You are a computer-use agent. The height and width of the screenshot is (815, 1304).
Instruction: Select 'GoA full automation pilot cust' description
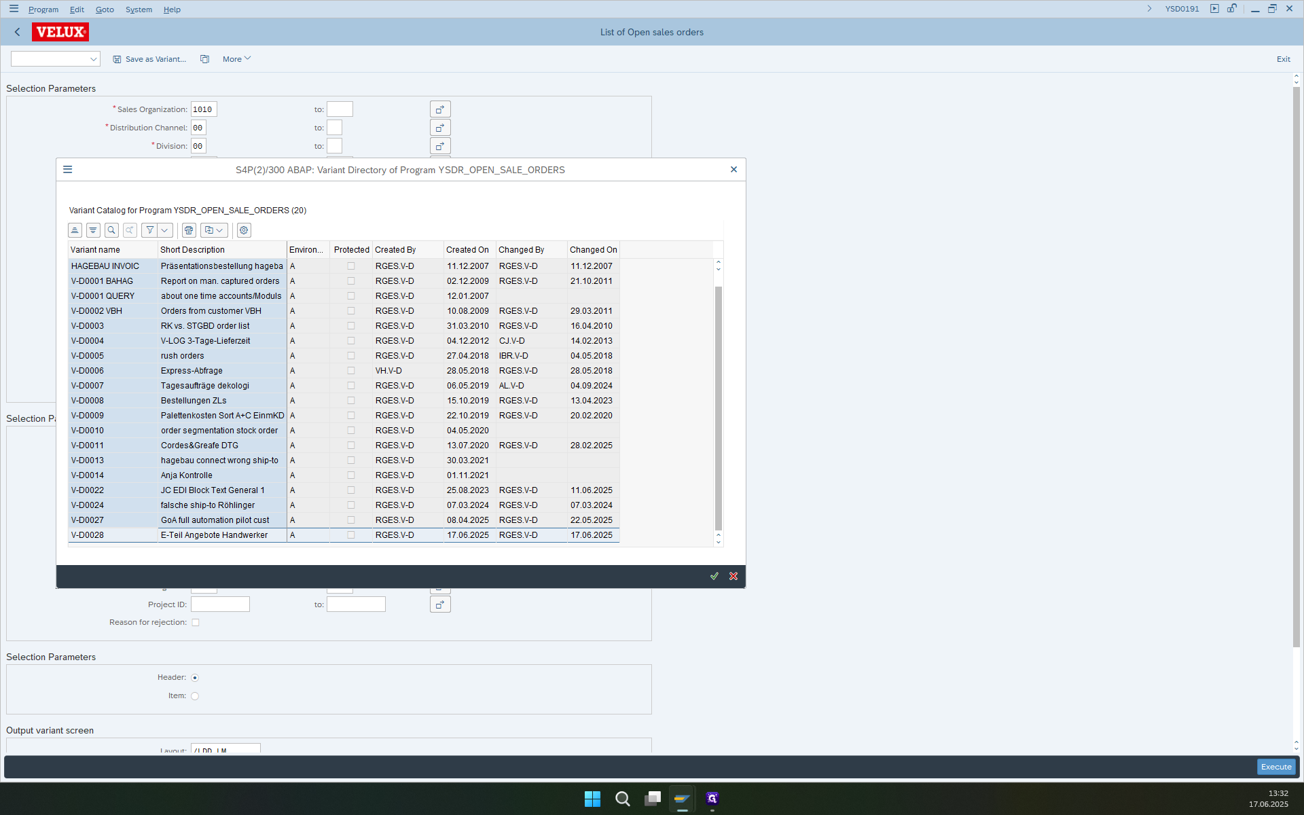click(x=215, y=520)
